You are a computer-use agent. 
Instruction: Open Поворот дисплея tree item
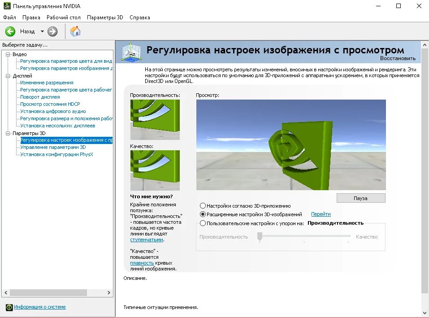click(x=40, y=97)
